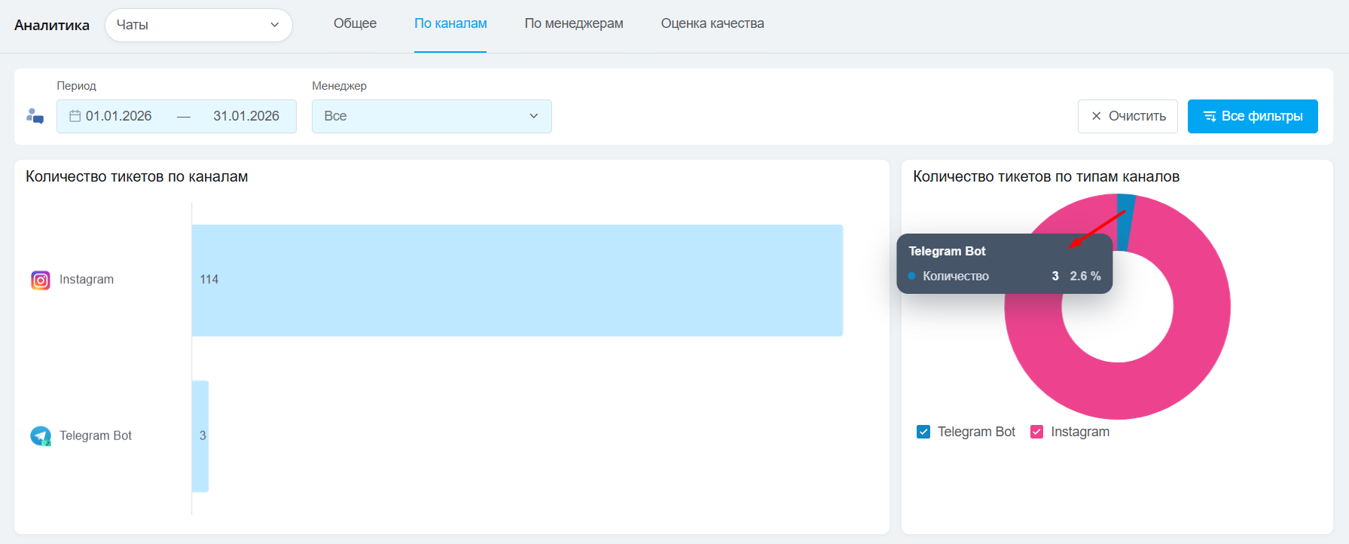Open the Чаты analytics dropdown
Screen dimensions: 1349x544
tap(198, 25)
